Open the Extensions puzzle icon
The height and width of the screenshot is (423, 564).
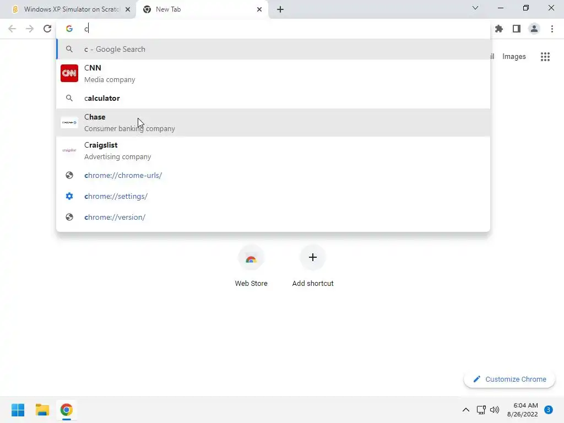point(499,29)
